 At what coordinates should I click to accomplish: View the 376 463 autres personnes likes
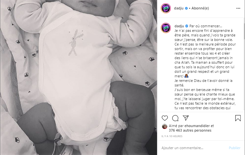point(190,130)
